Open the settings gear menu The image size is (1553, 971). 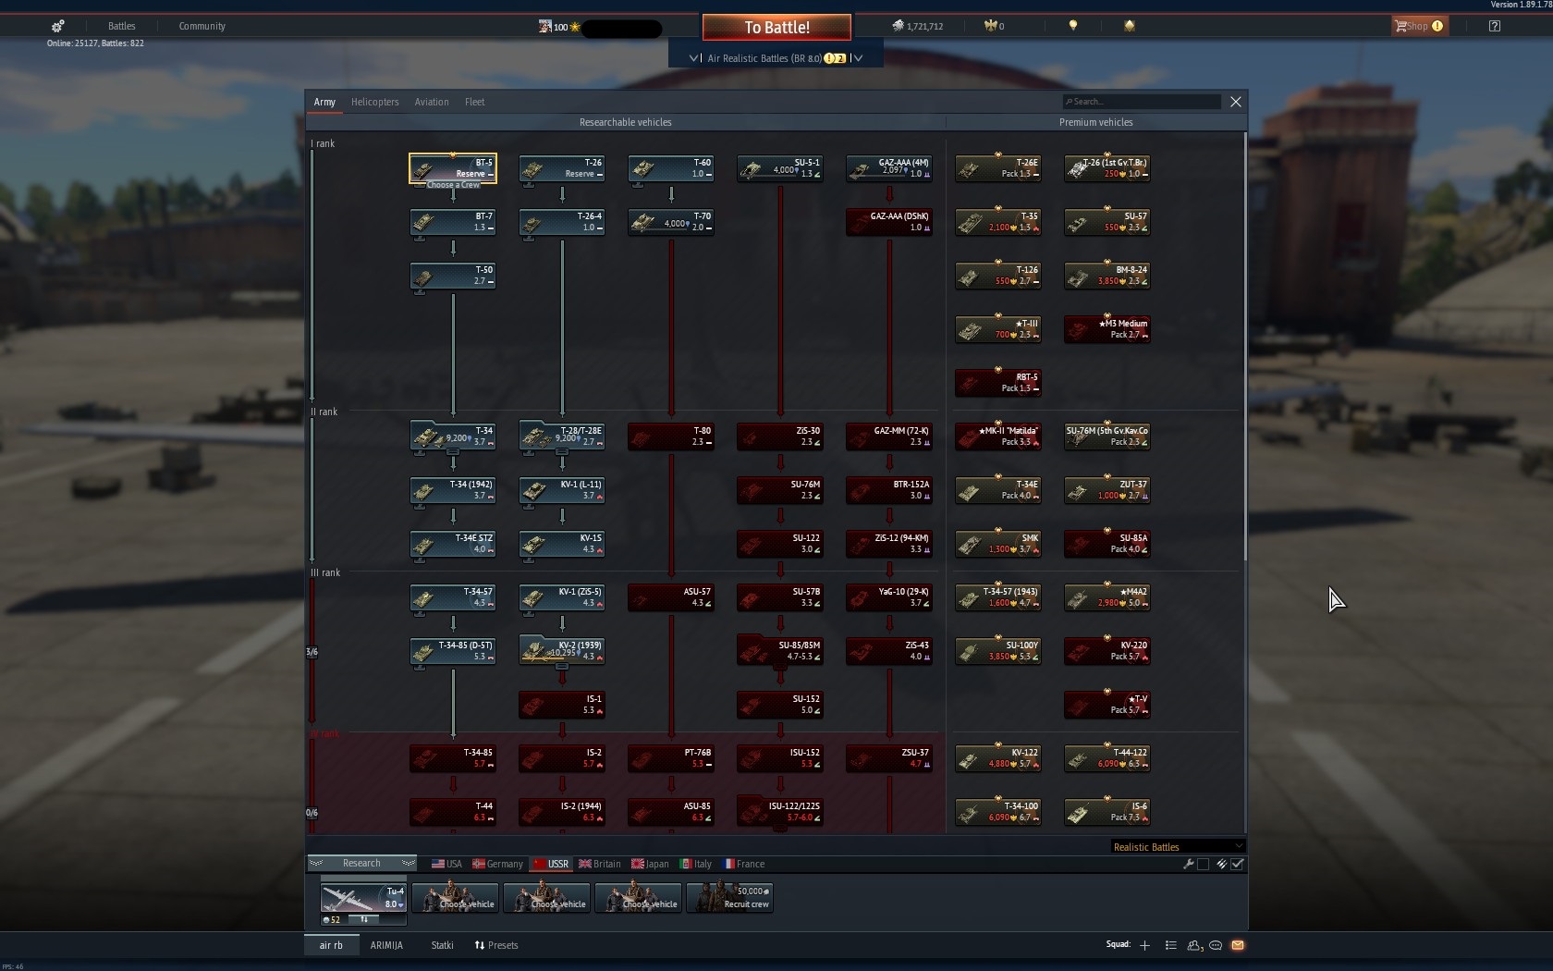[57, 26]
